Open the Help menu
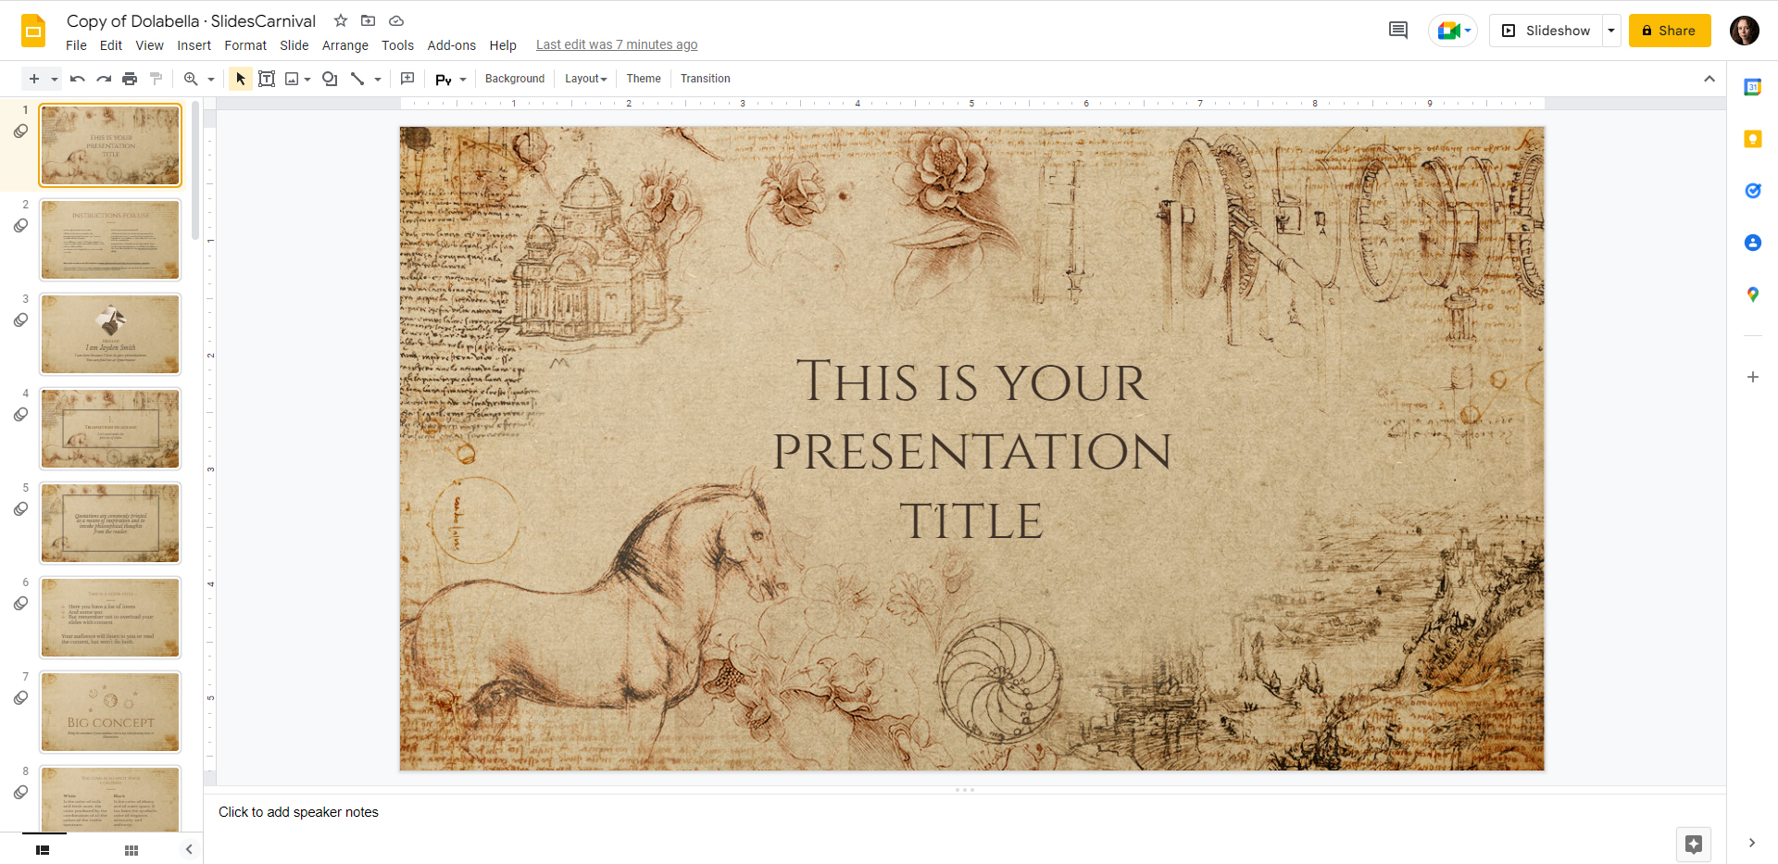The width and height of the screenshot is (1778, 864). [503, 45]
